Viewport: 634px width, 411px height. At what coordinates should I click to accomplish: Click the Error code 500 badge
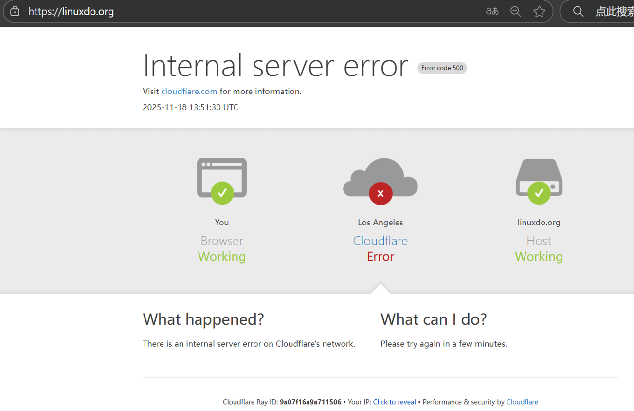click(x=442, y=68)
